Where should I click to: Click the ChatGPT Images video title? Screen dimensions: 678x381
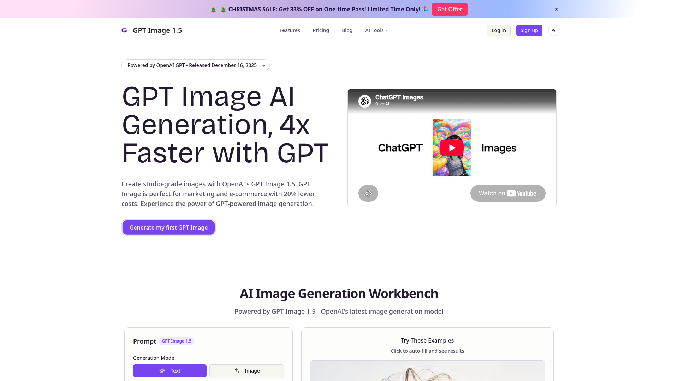(x=399, y=97)
